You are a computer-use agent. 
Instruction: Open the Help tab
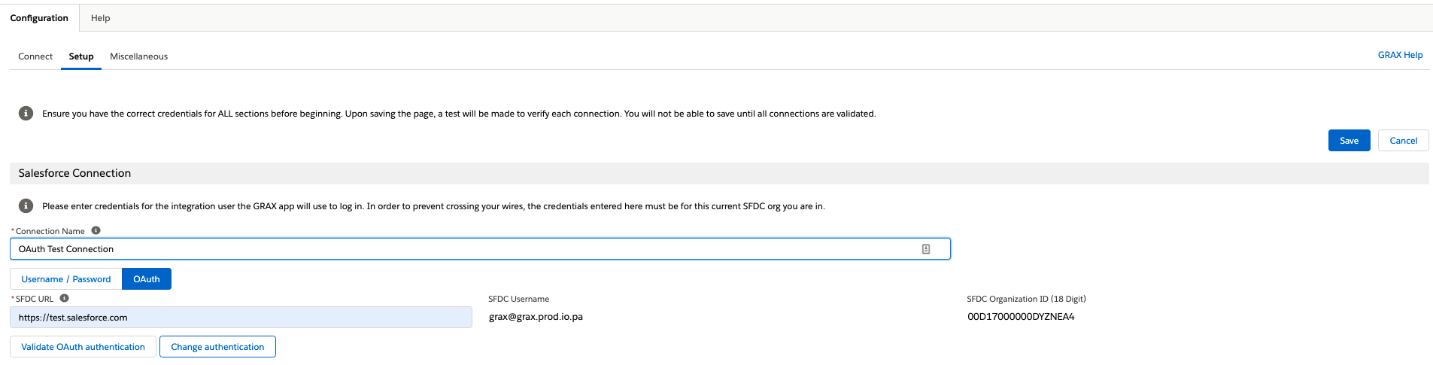[x=100, y=18]
